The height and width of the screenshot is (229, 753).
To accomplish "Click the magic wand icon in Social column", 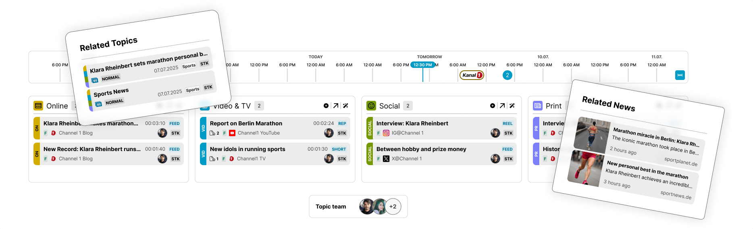I will coord(512,106).
